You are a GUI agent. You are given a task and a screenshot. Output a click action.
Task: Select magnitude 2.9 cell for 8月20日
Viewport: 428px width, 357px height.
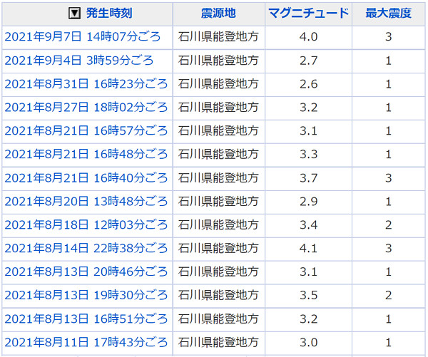point(308,202)
